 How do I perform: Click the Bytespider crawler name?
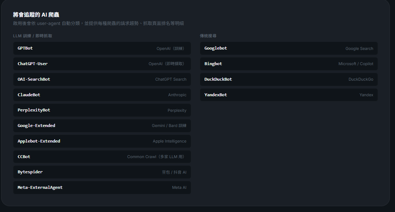(x=30, y=172)
